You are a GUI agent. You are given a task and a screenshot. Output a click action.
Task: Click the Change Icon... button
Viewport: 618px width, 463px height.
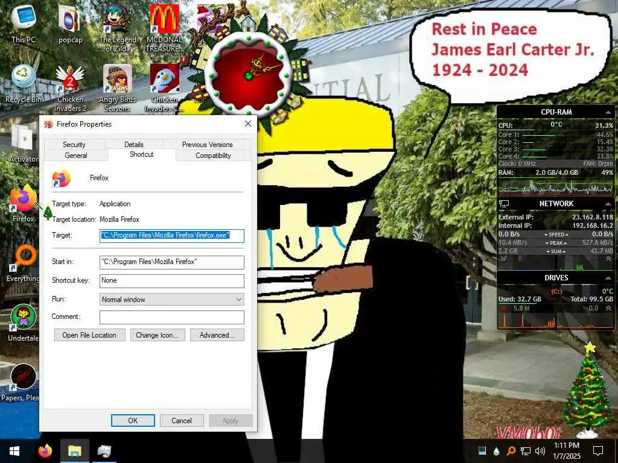click(x=158, y=335)
